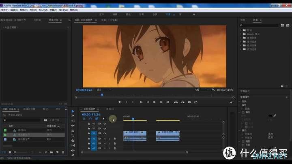
Task: Add marker from timeline header
Action: [x=103, y=119]
